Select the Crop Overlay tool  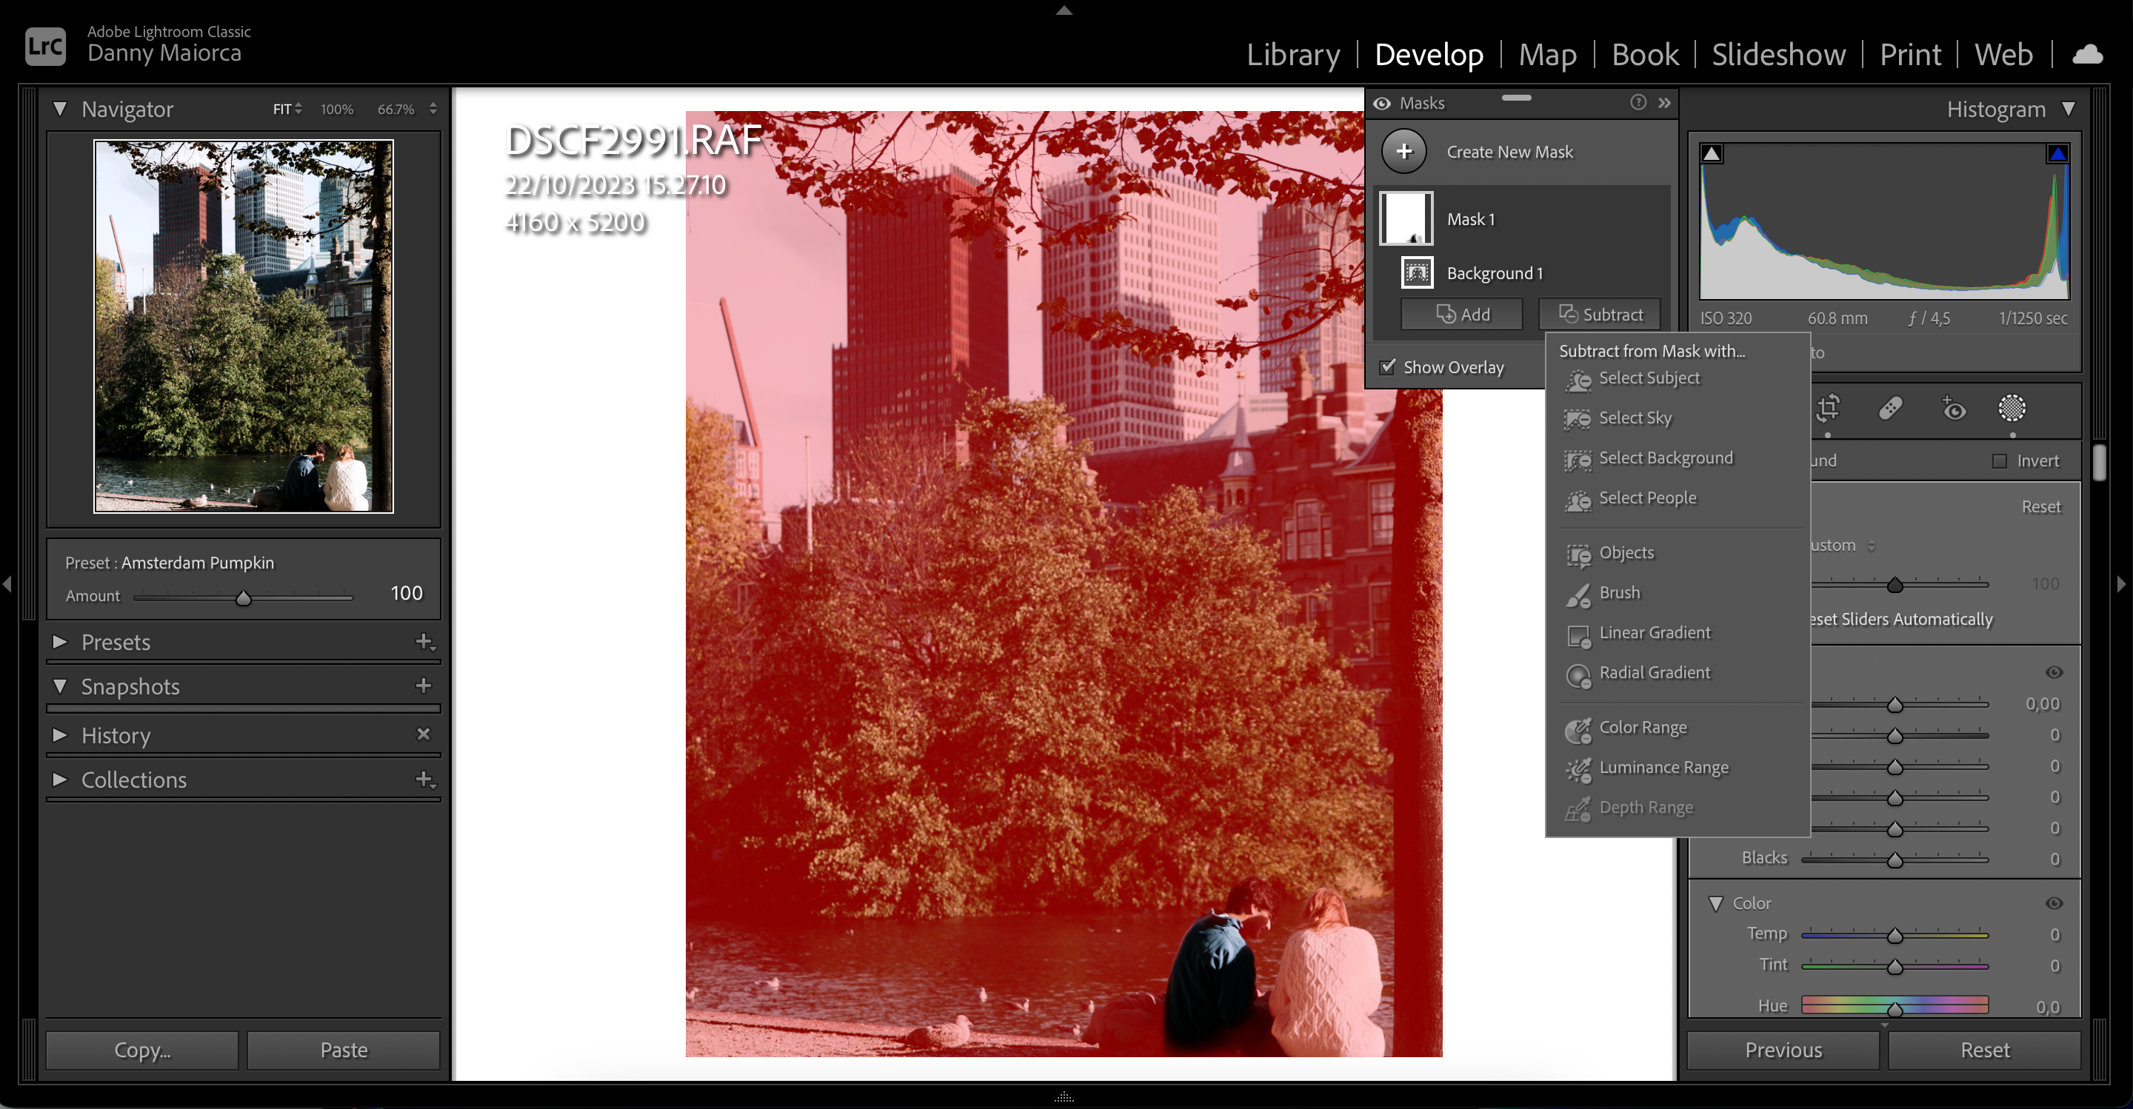[1827, 409]
